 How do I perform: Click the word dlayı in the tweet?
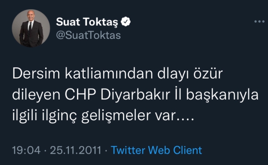point(173,74)
